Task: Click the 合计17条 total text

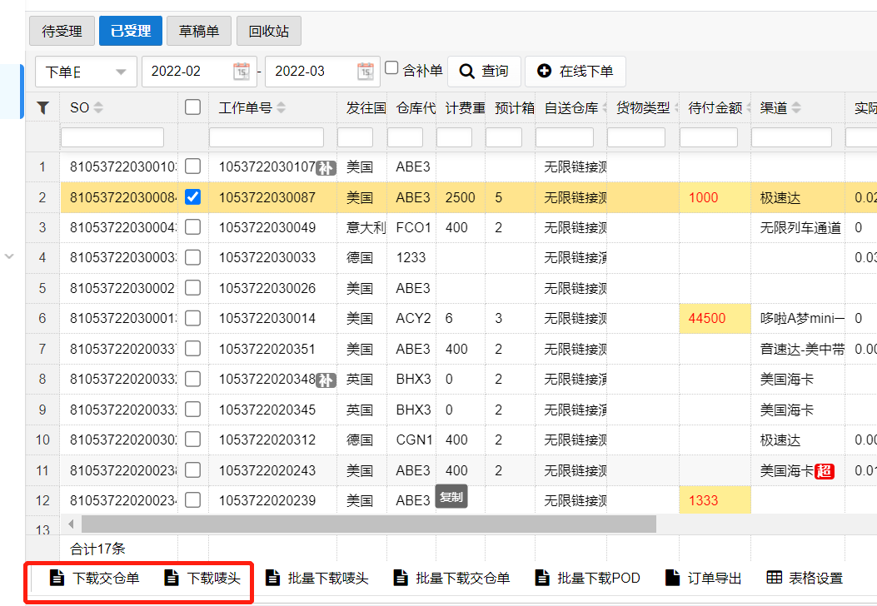Action: 97,549
